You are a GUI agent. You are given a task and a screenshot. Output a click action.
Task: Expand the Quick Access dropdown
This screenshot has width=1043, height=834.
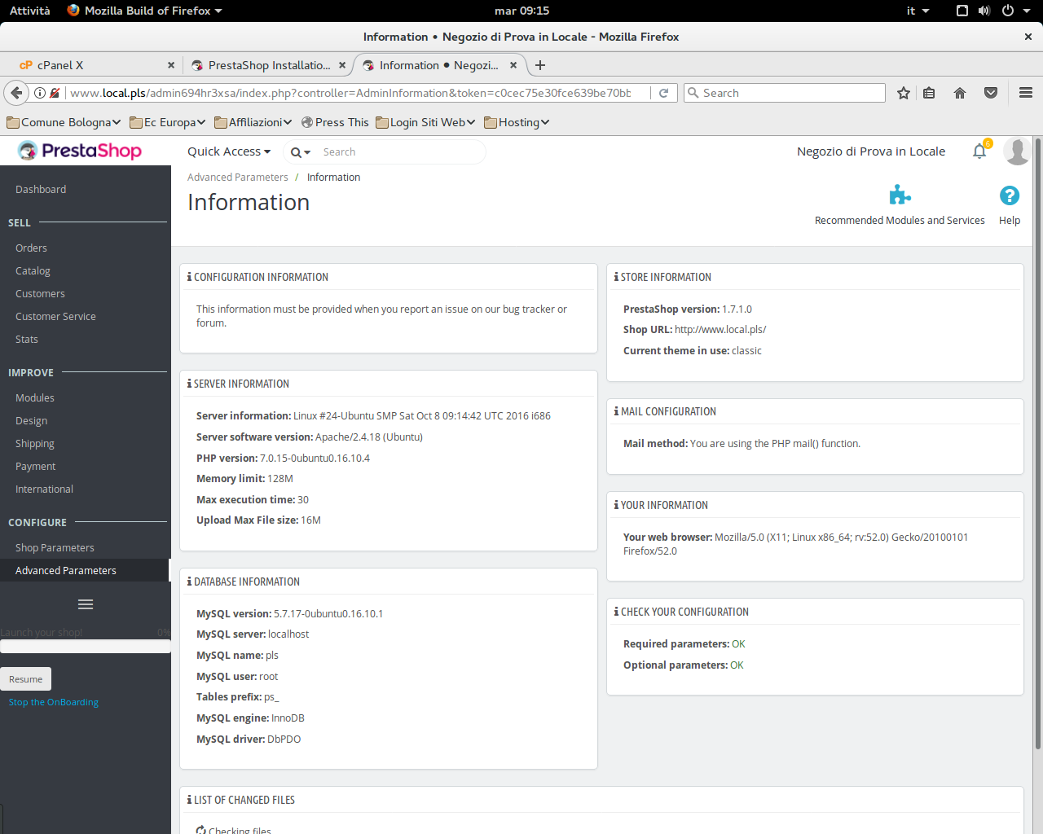coord(229,151)
